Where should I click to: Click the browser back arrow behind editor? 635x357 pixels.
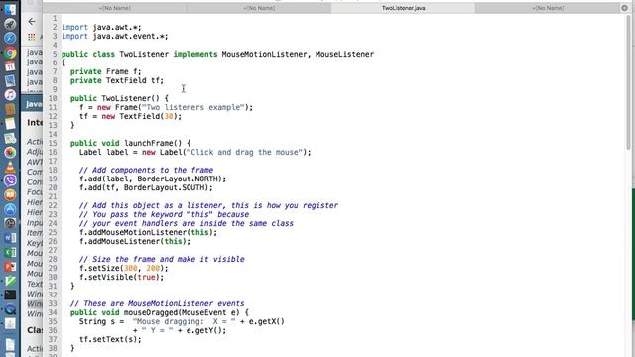[32, 22]
